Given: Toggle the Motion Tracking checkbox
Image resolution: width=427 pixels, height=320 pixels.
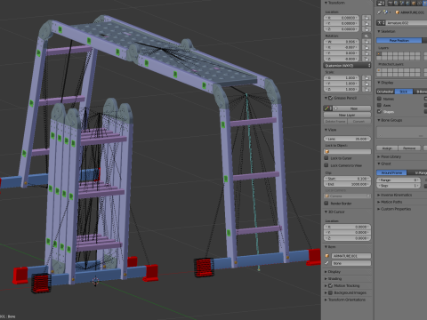Looking at the screenshot, I should point(331,285).
